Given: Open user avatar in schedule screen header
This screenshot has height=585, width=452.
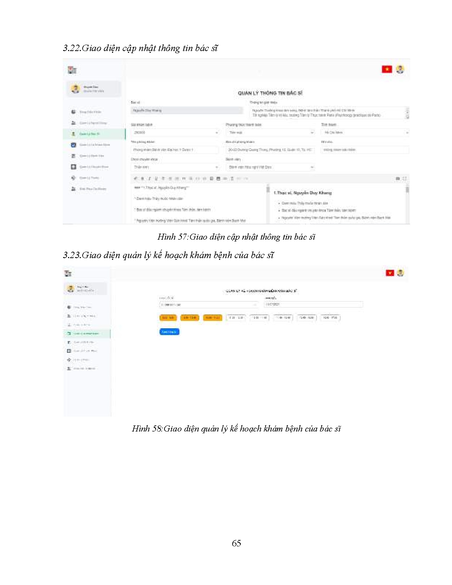Looking at the screenshot, I should click(401, 273).
